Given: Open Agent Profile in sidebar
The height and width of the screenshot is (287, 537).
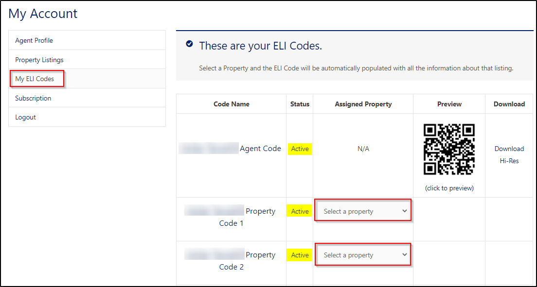Looking at the screenshot, I should [x=34, y=40].
